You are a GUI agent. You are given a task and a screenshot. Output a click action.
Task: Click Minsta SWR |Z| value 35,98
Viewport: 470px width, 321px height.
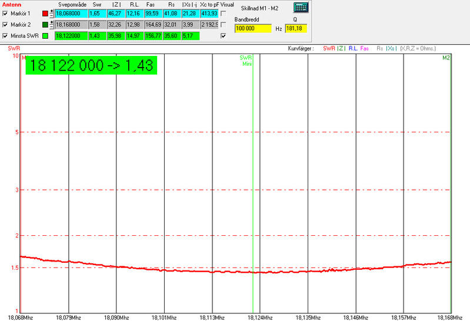tap(116, 36)
